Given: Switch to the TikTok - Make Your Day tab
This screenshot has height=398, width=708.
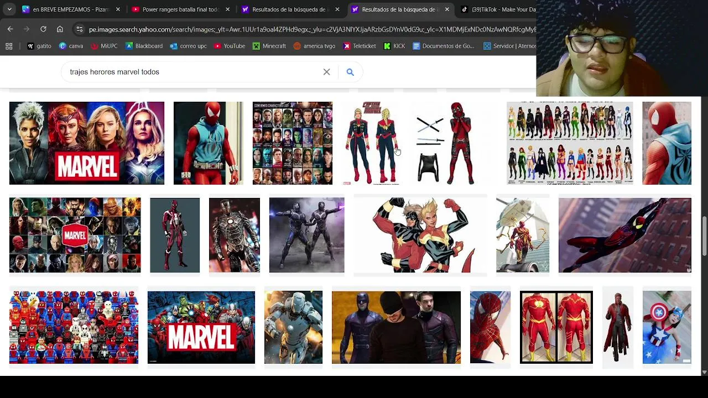Looking at the screenshot, I should coord(498,9).
